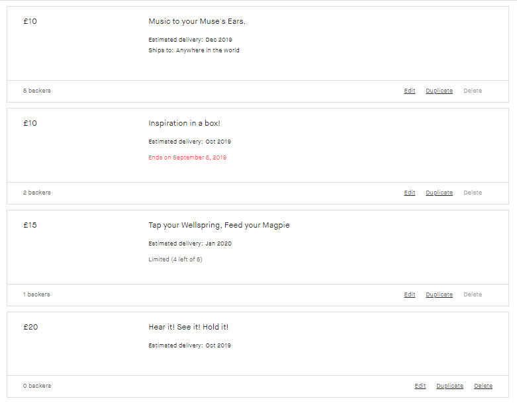Duplicate the Hear it! See it! Hold it! reward

449,386
